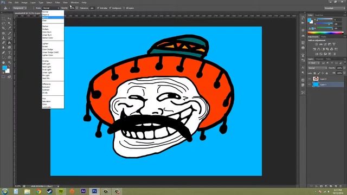Open the Layers Kind filter dropdown
This screenshot has height=195, width=347.
[x=313, y=63]
